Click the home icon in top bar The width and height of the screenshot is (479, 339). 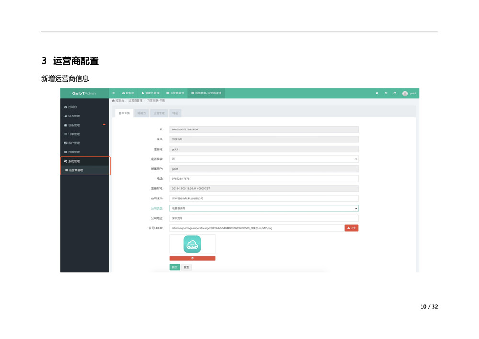pyautogui.click(x=377, y=93)
